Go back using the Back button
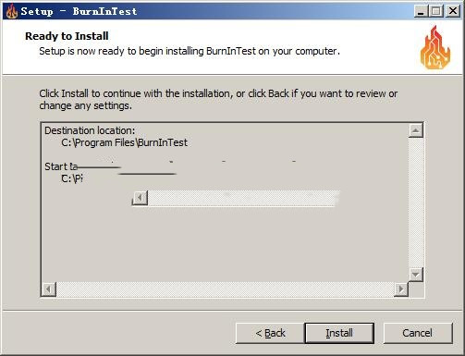 [x=270, y=333]
